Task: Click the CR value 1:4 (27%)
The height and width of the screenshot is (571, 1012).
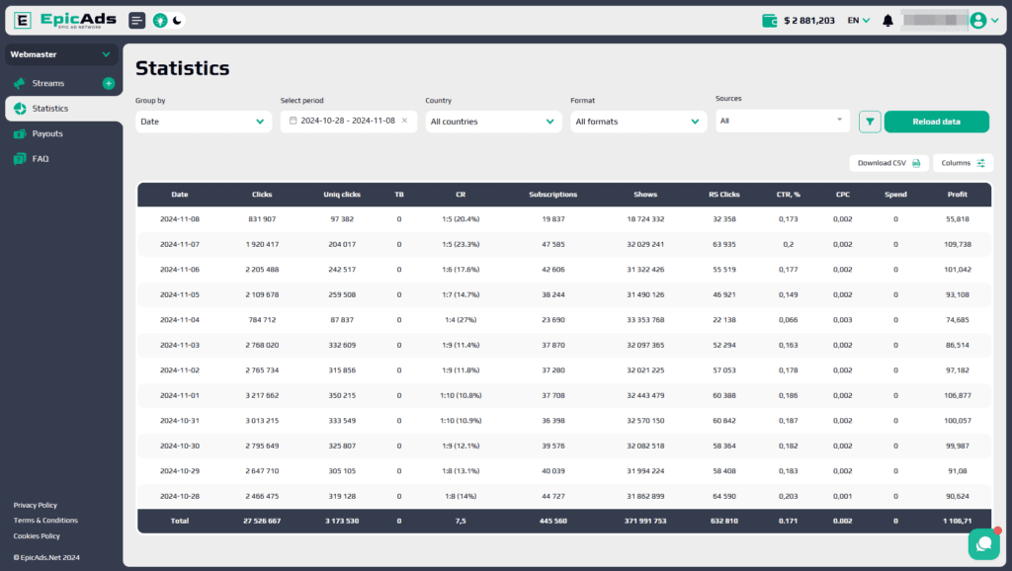Action: point(461,320)
